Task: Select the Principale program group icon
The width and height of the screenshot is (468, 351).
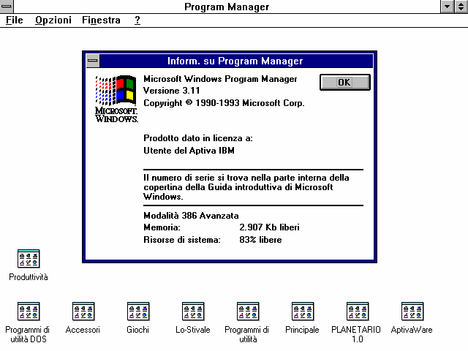Action: pos(303,311)
